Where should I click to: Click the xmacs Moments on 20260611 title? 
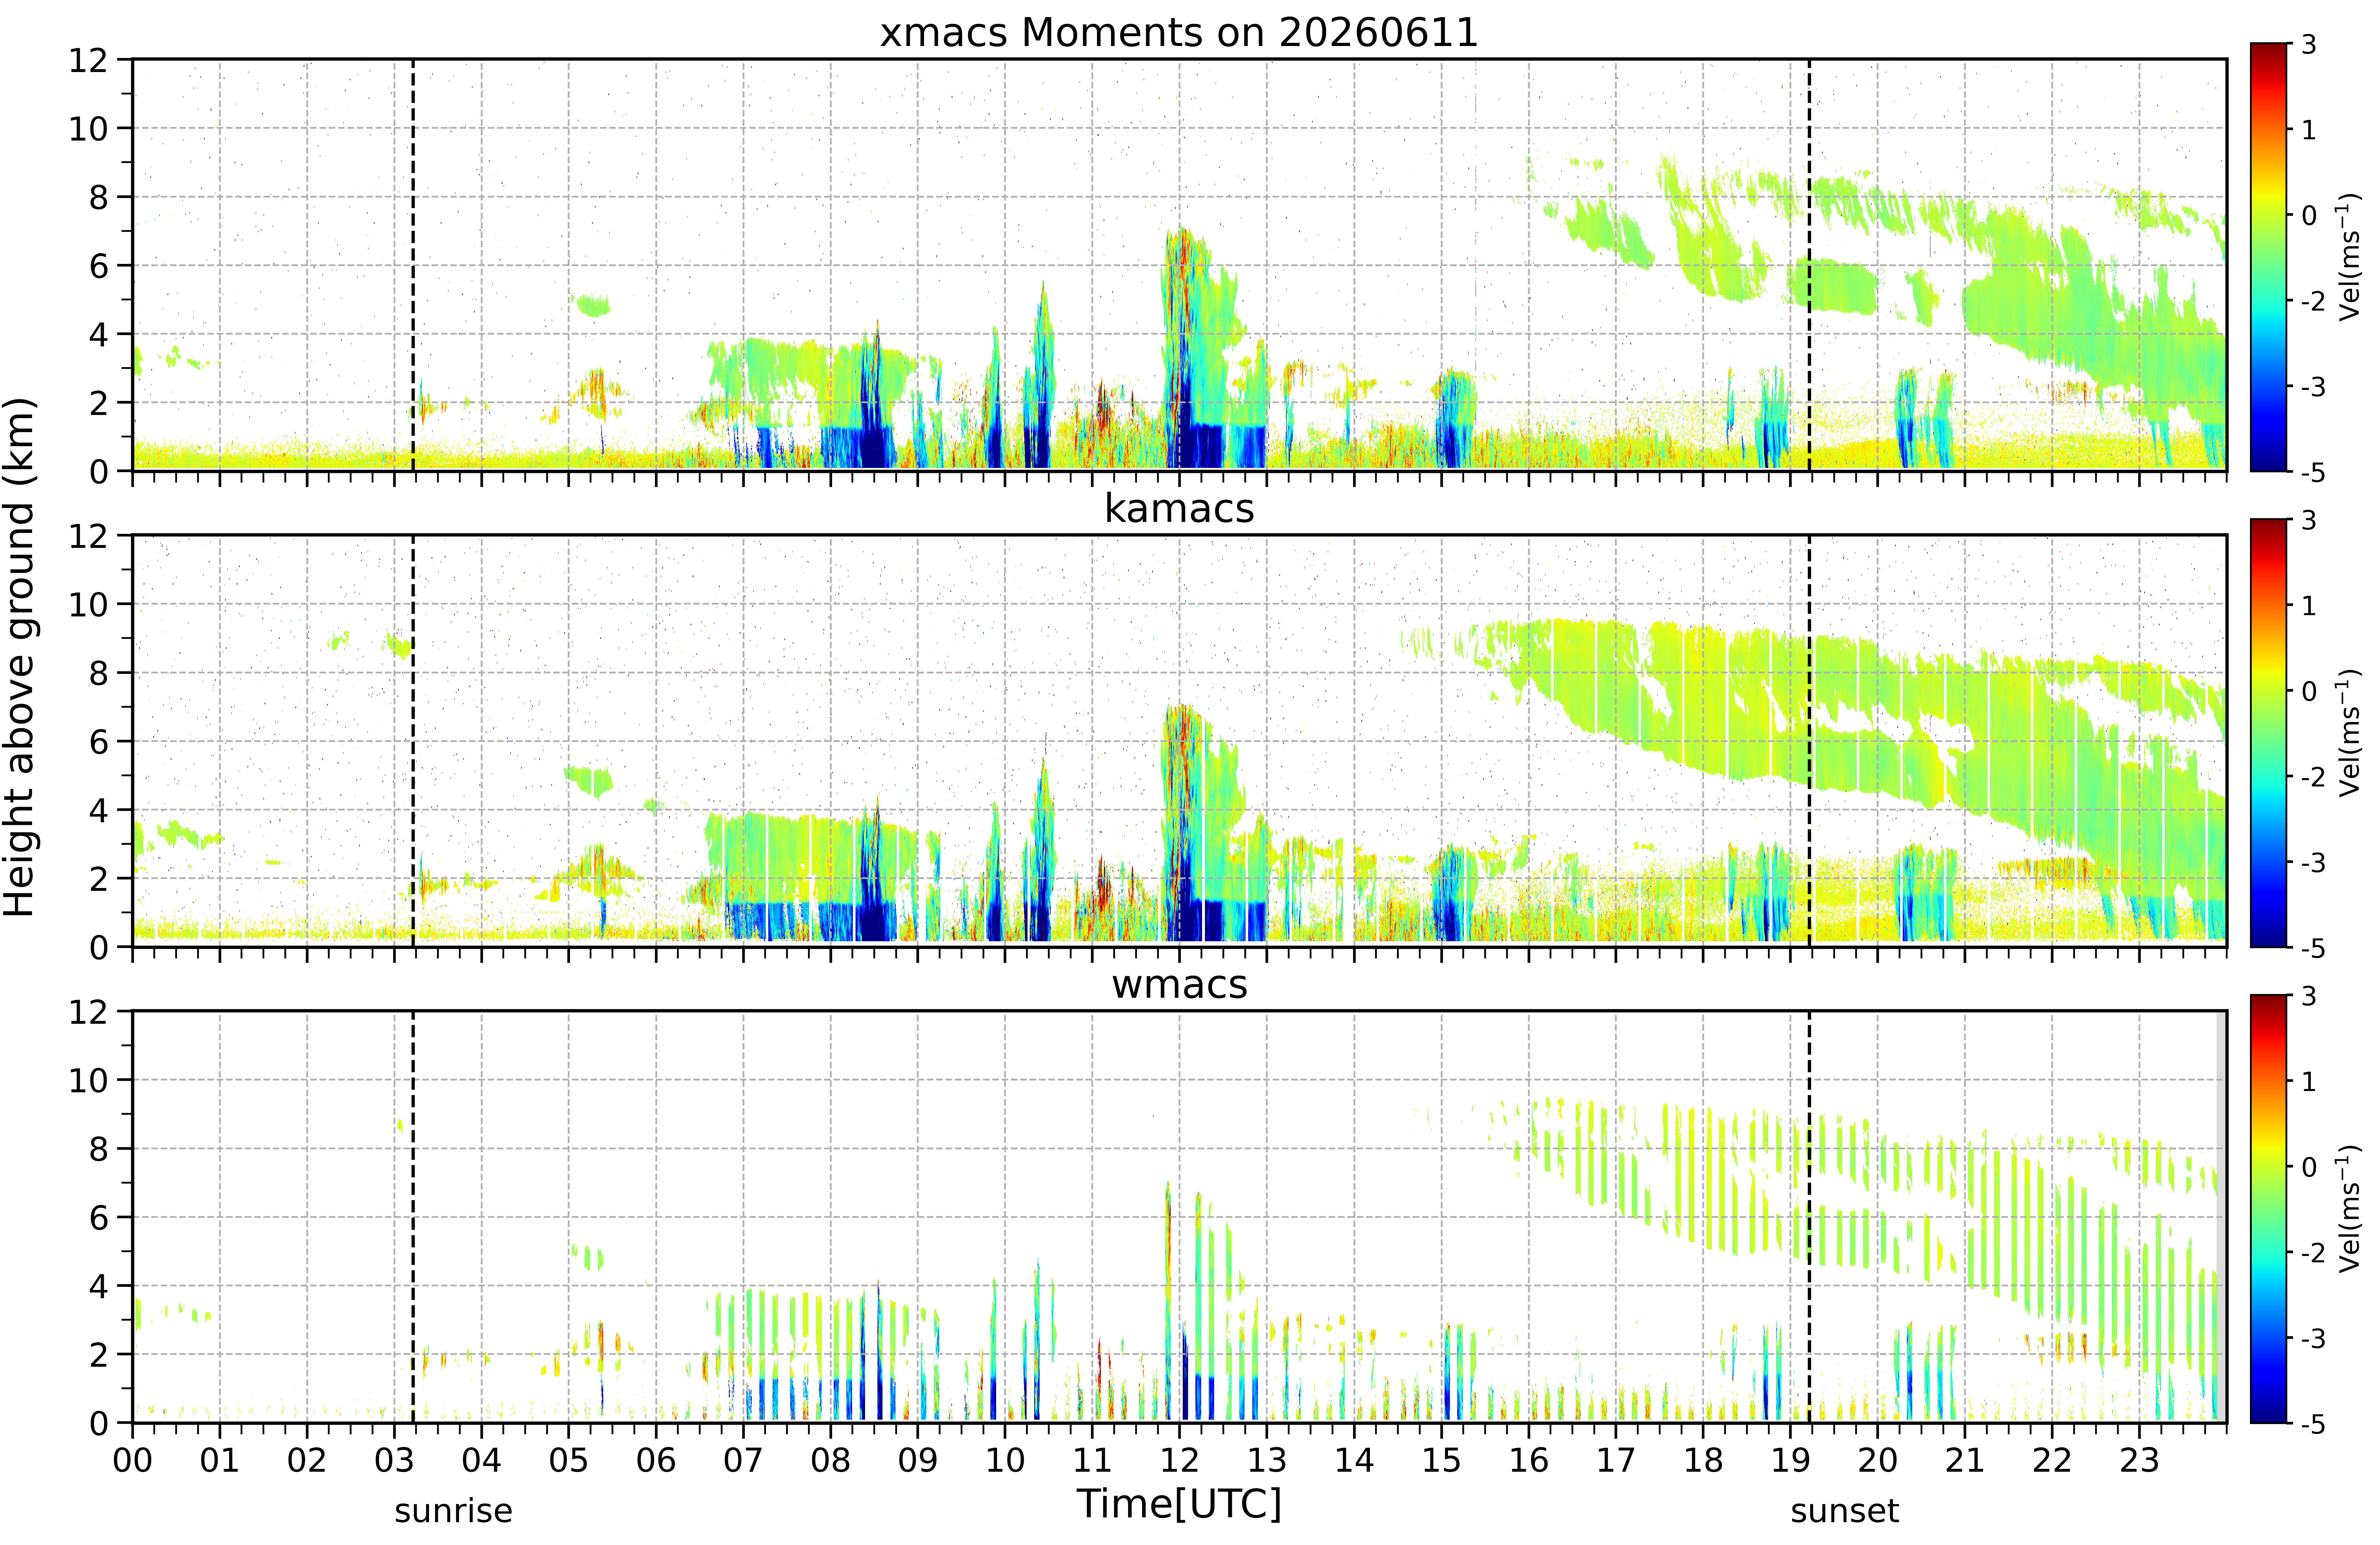tap(1179, 33)
